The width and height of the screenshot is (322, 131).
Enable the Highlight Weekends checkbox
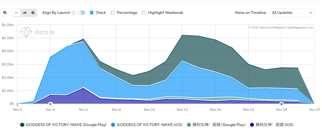(x=144, y=13)
